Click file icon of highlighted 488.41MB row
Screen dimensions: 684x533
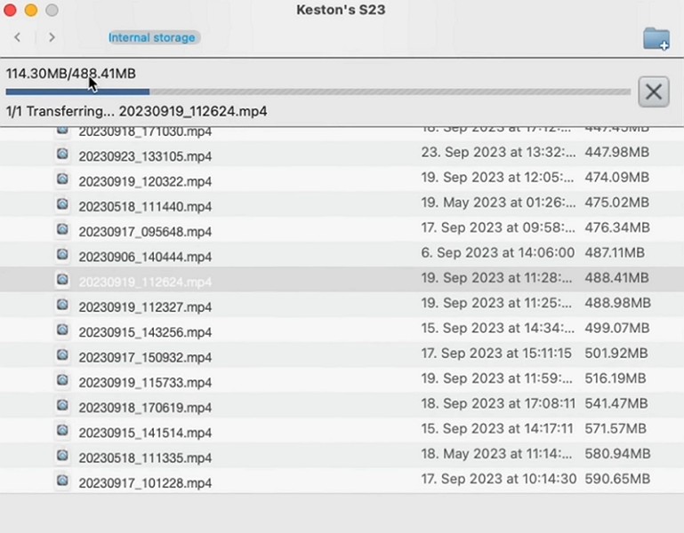(x=62, y=280)
